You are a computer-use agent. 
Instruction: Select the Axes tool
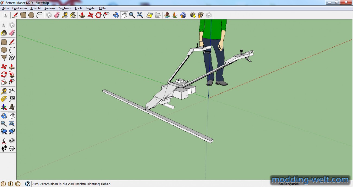click(4, 107)
